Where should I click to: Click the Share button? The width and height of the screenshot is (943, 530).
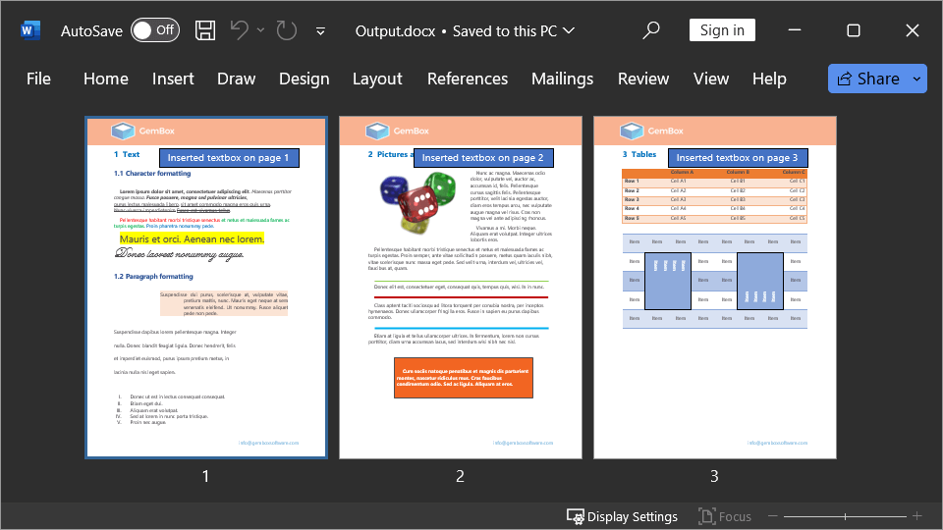[866, 79]
